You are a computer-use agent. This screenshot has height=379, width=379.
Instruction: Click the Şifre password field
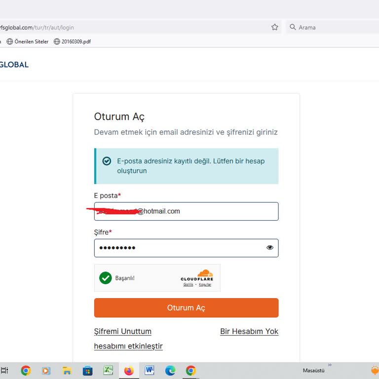click(x=186, y=248)
